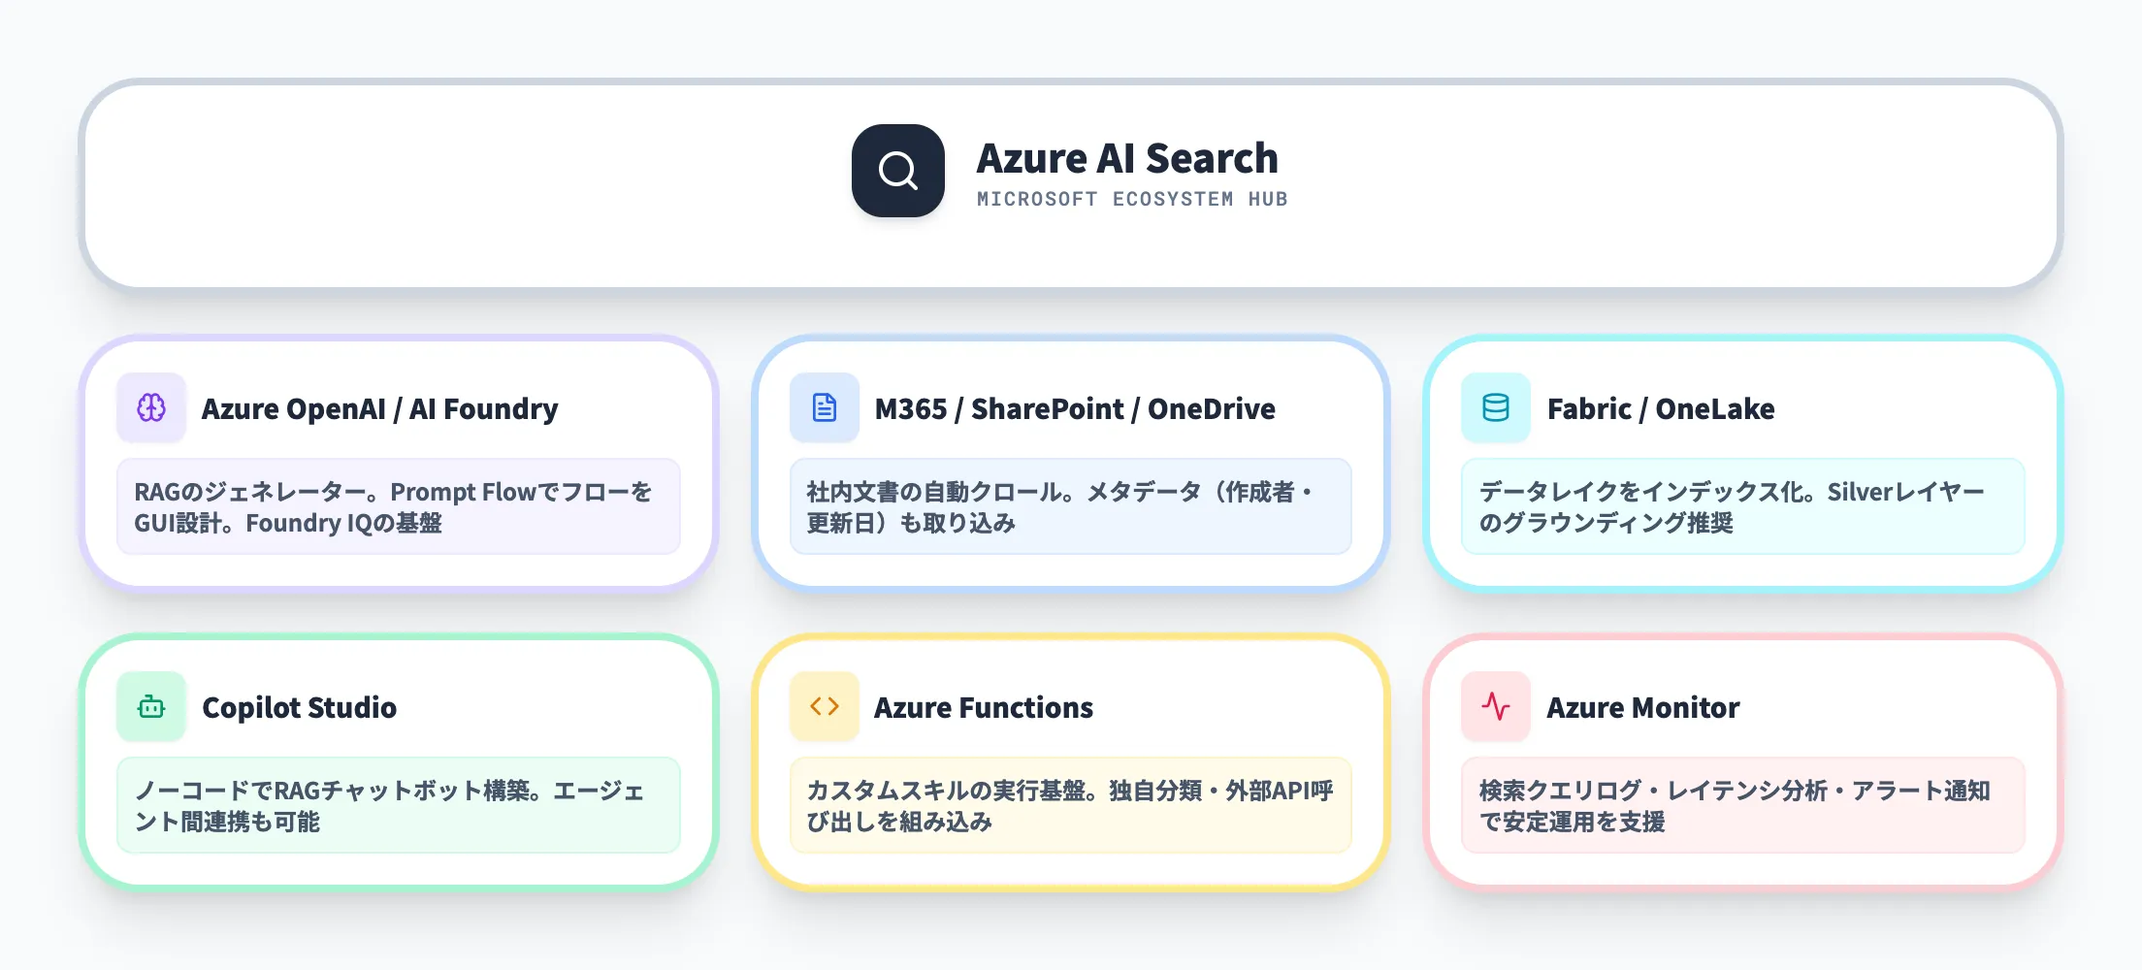2142x970 pixels.
Task: Click the purple icon badge on AI Foundry card
Action: [150, 408]
